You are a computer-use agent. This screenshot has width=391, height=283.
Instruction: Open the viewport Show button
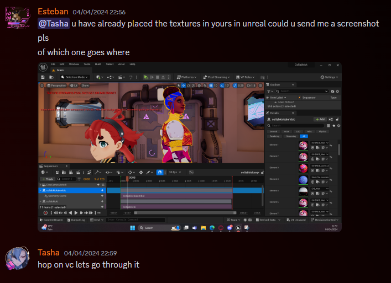[x=85, y=86]
